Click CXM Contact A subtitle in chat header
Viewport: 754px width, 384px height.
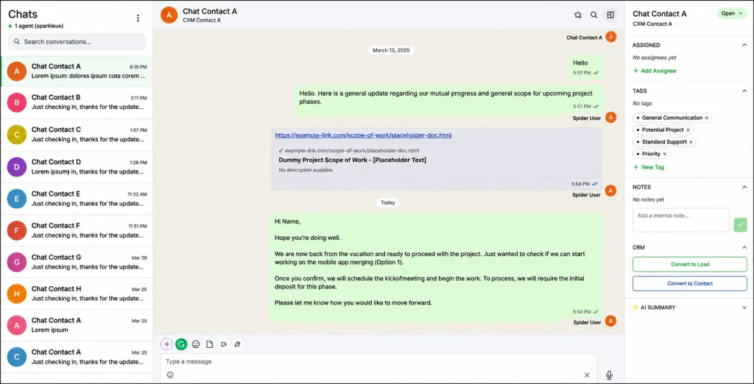pyautogui.click(x=202, y=20)
